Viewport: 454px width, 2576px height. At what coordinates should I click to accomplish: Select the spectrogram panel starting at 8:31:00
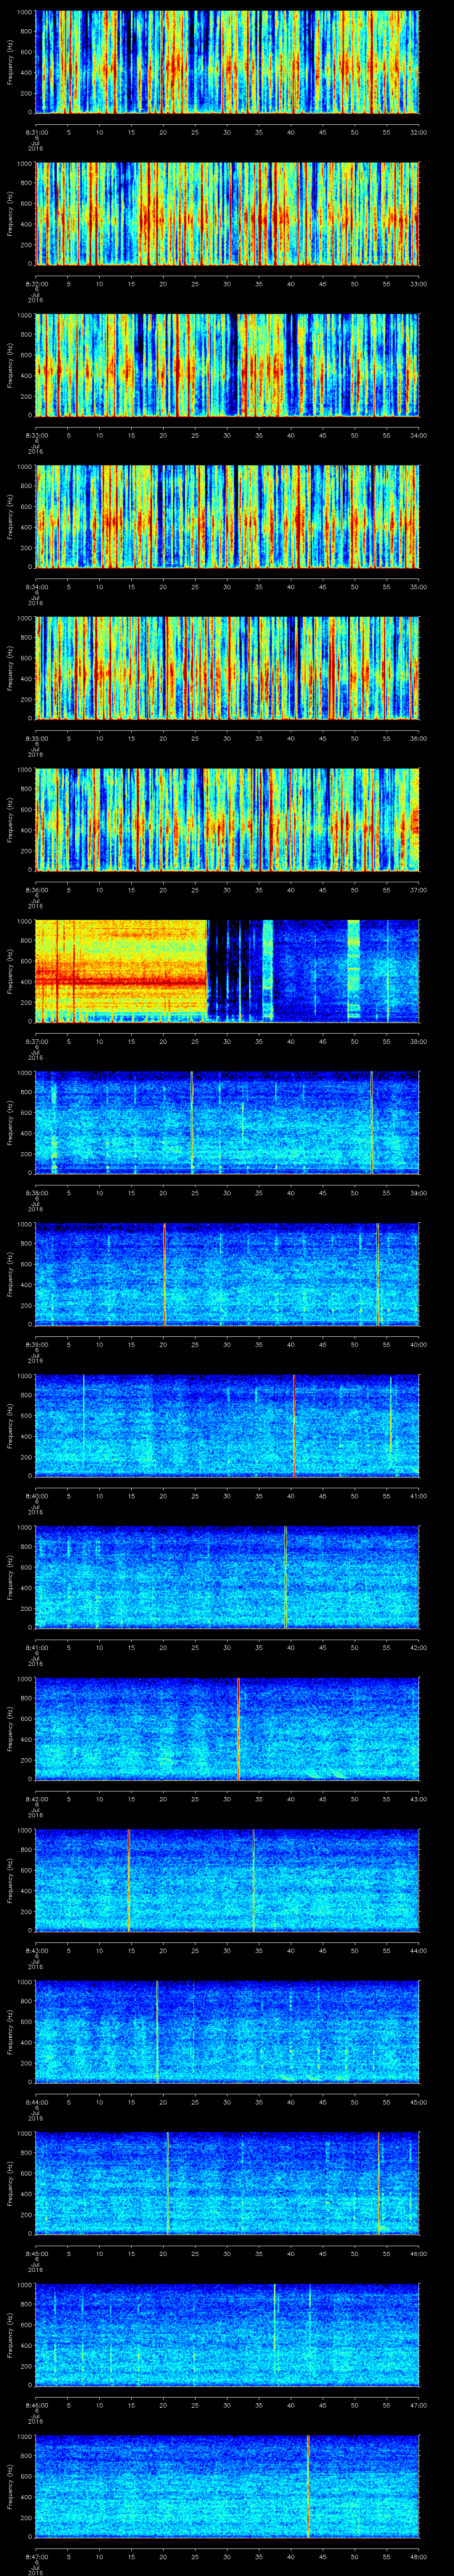click(227, 62)
